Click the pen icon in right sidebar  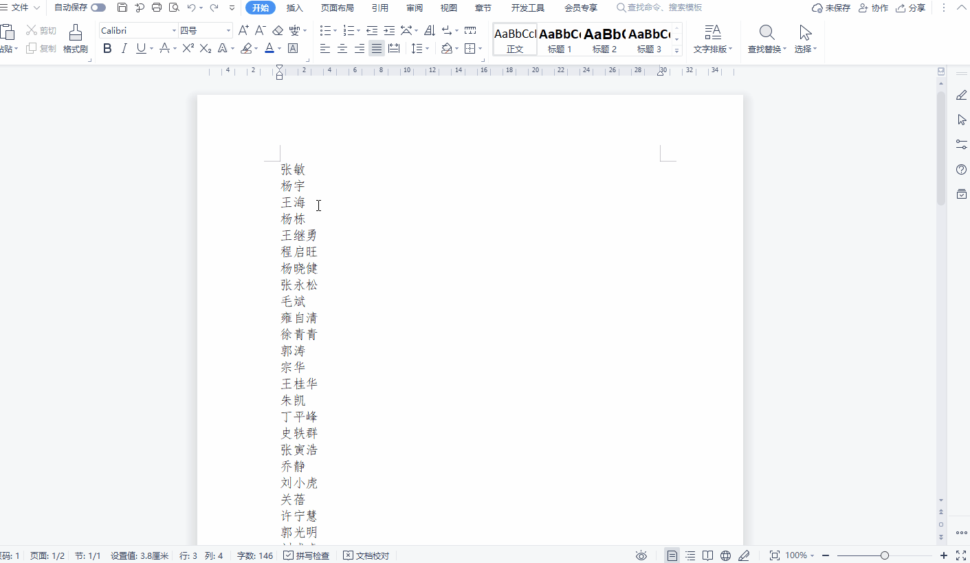click(x=962, y=96)
